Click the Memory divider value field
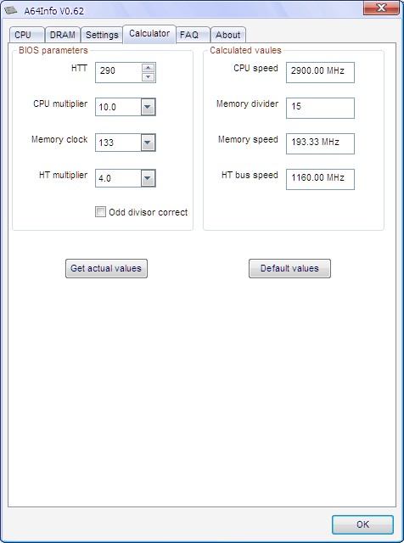404x543 pixels. (x=320, y=108)
